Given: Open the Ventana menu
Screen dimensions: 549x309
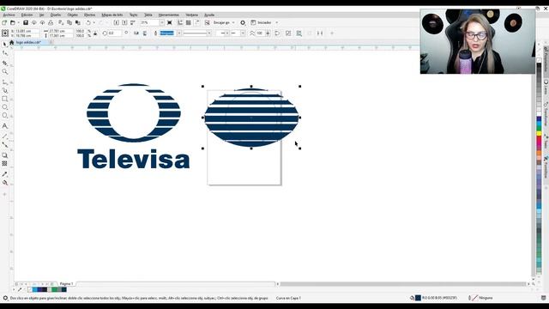Looking at the screenshot, I should tap(191, 15).
